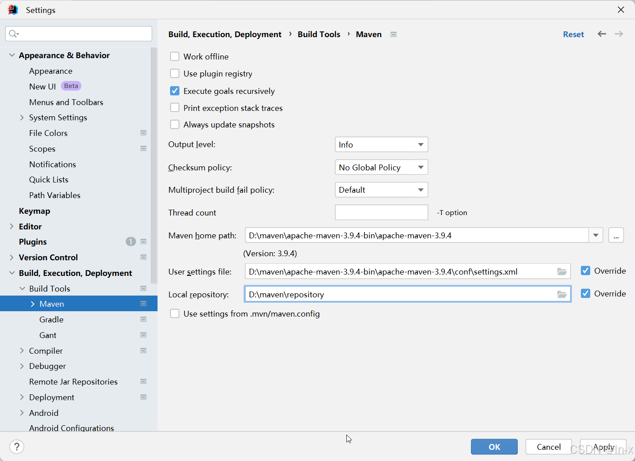This screenshot has width=635, height=461.
Task: Uncheck Execute goals recursively
Action: pos(175,91)
